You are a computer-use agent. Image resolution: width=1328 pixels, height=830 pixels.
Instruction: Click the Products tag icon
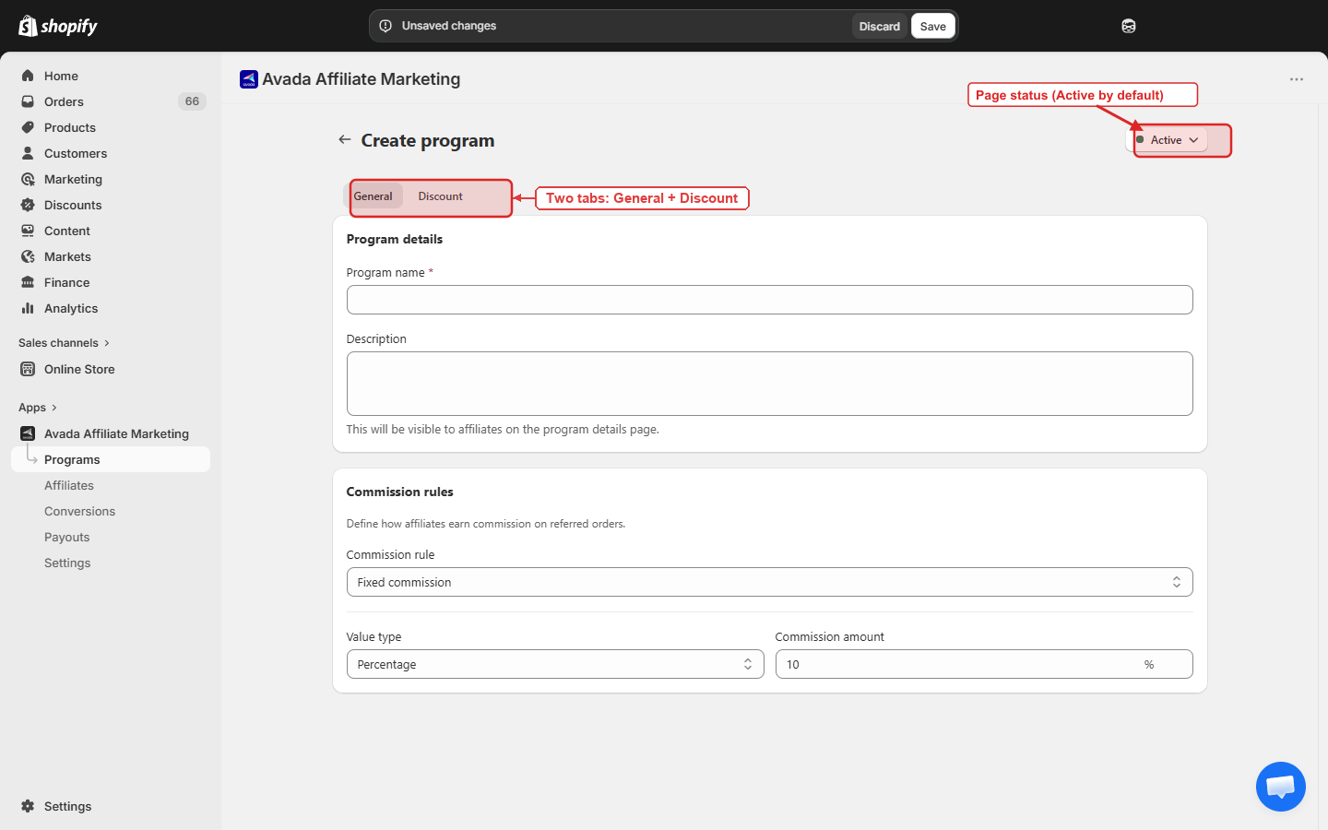click(x=28, y=127)
